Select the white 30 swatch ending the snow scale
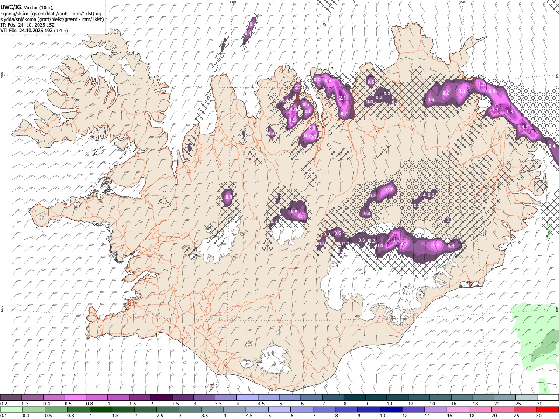 (548, 398)
